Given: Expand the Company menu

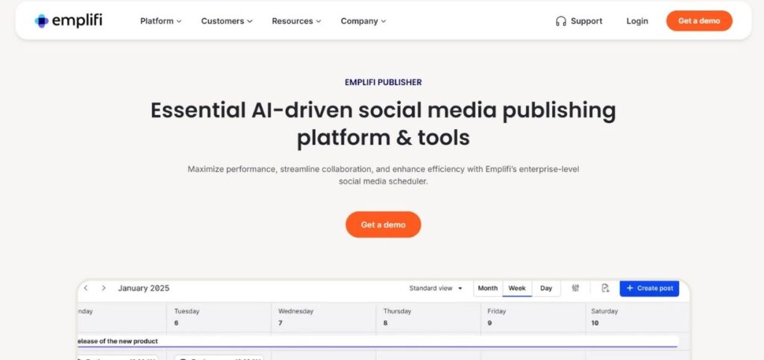Looking at the screenshot, I should coord(363,21).
